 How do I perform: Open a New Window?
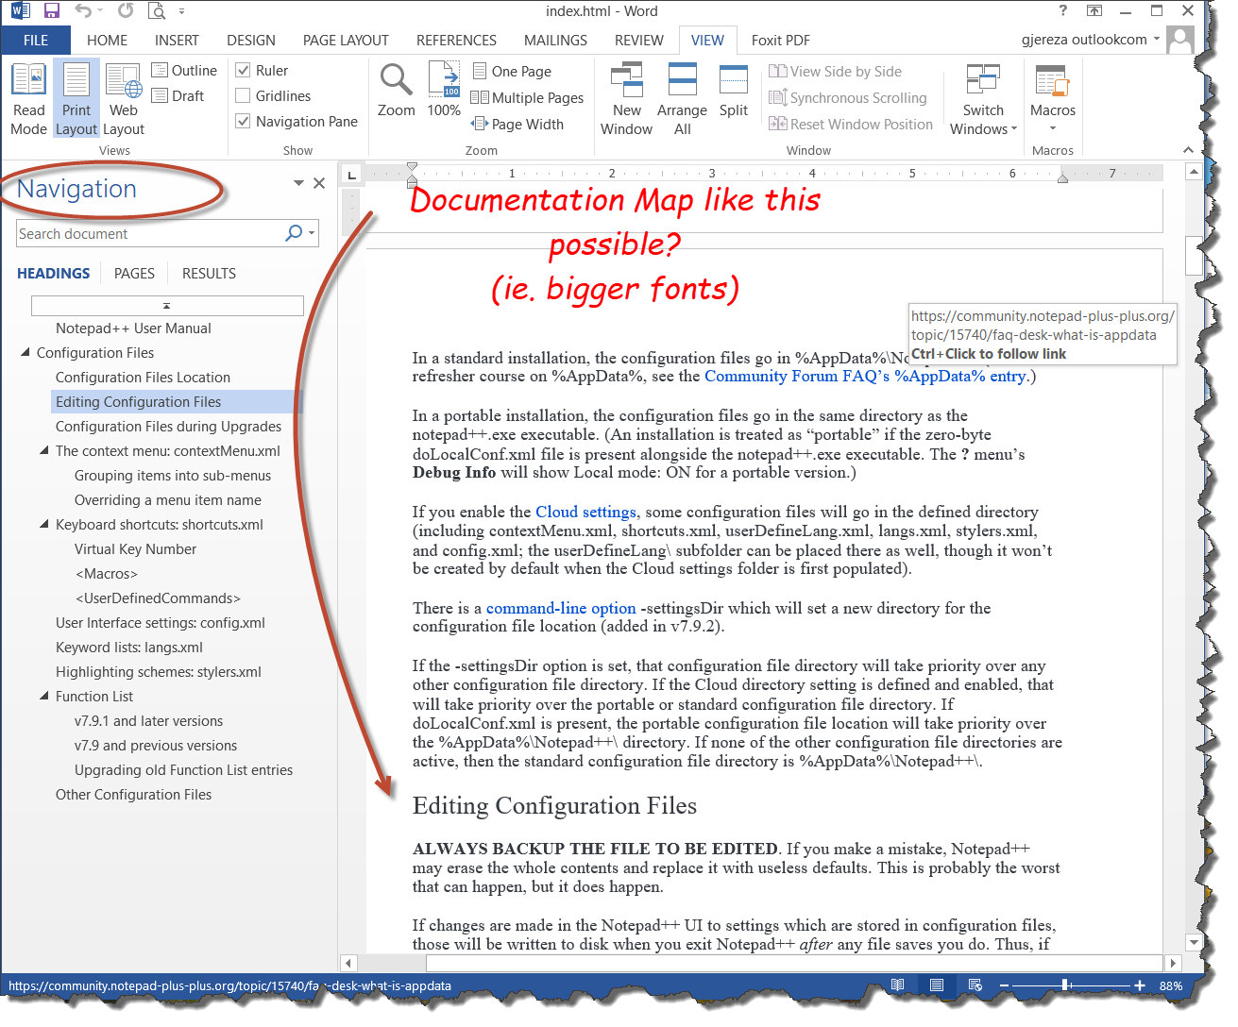[x=626, y=99]
